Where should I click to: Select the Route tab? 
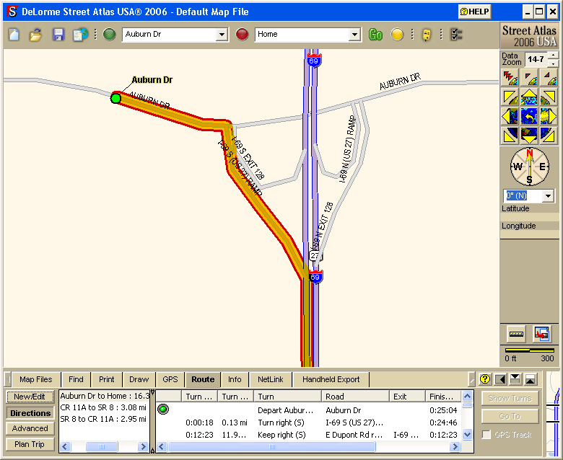point(203,379)
